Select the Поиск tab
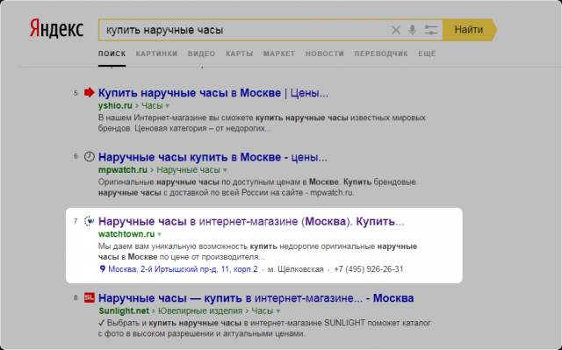 [112, 54]
